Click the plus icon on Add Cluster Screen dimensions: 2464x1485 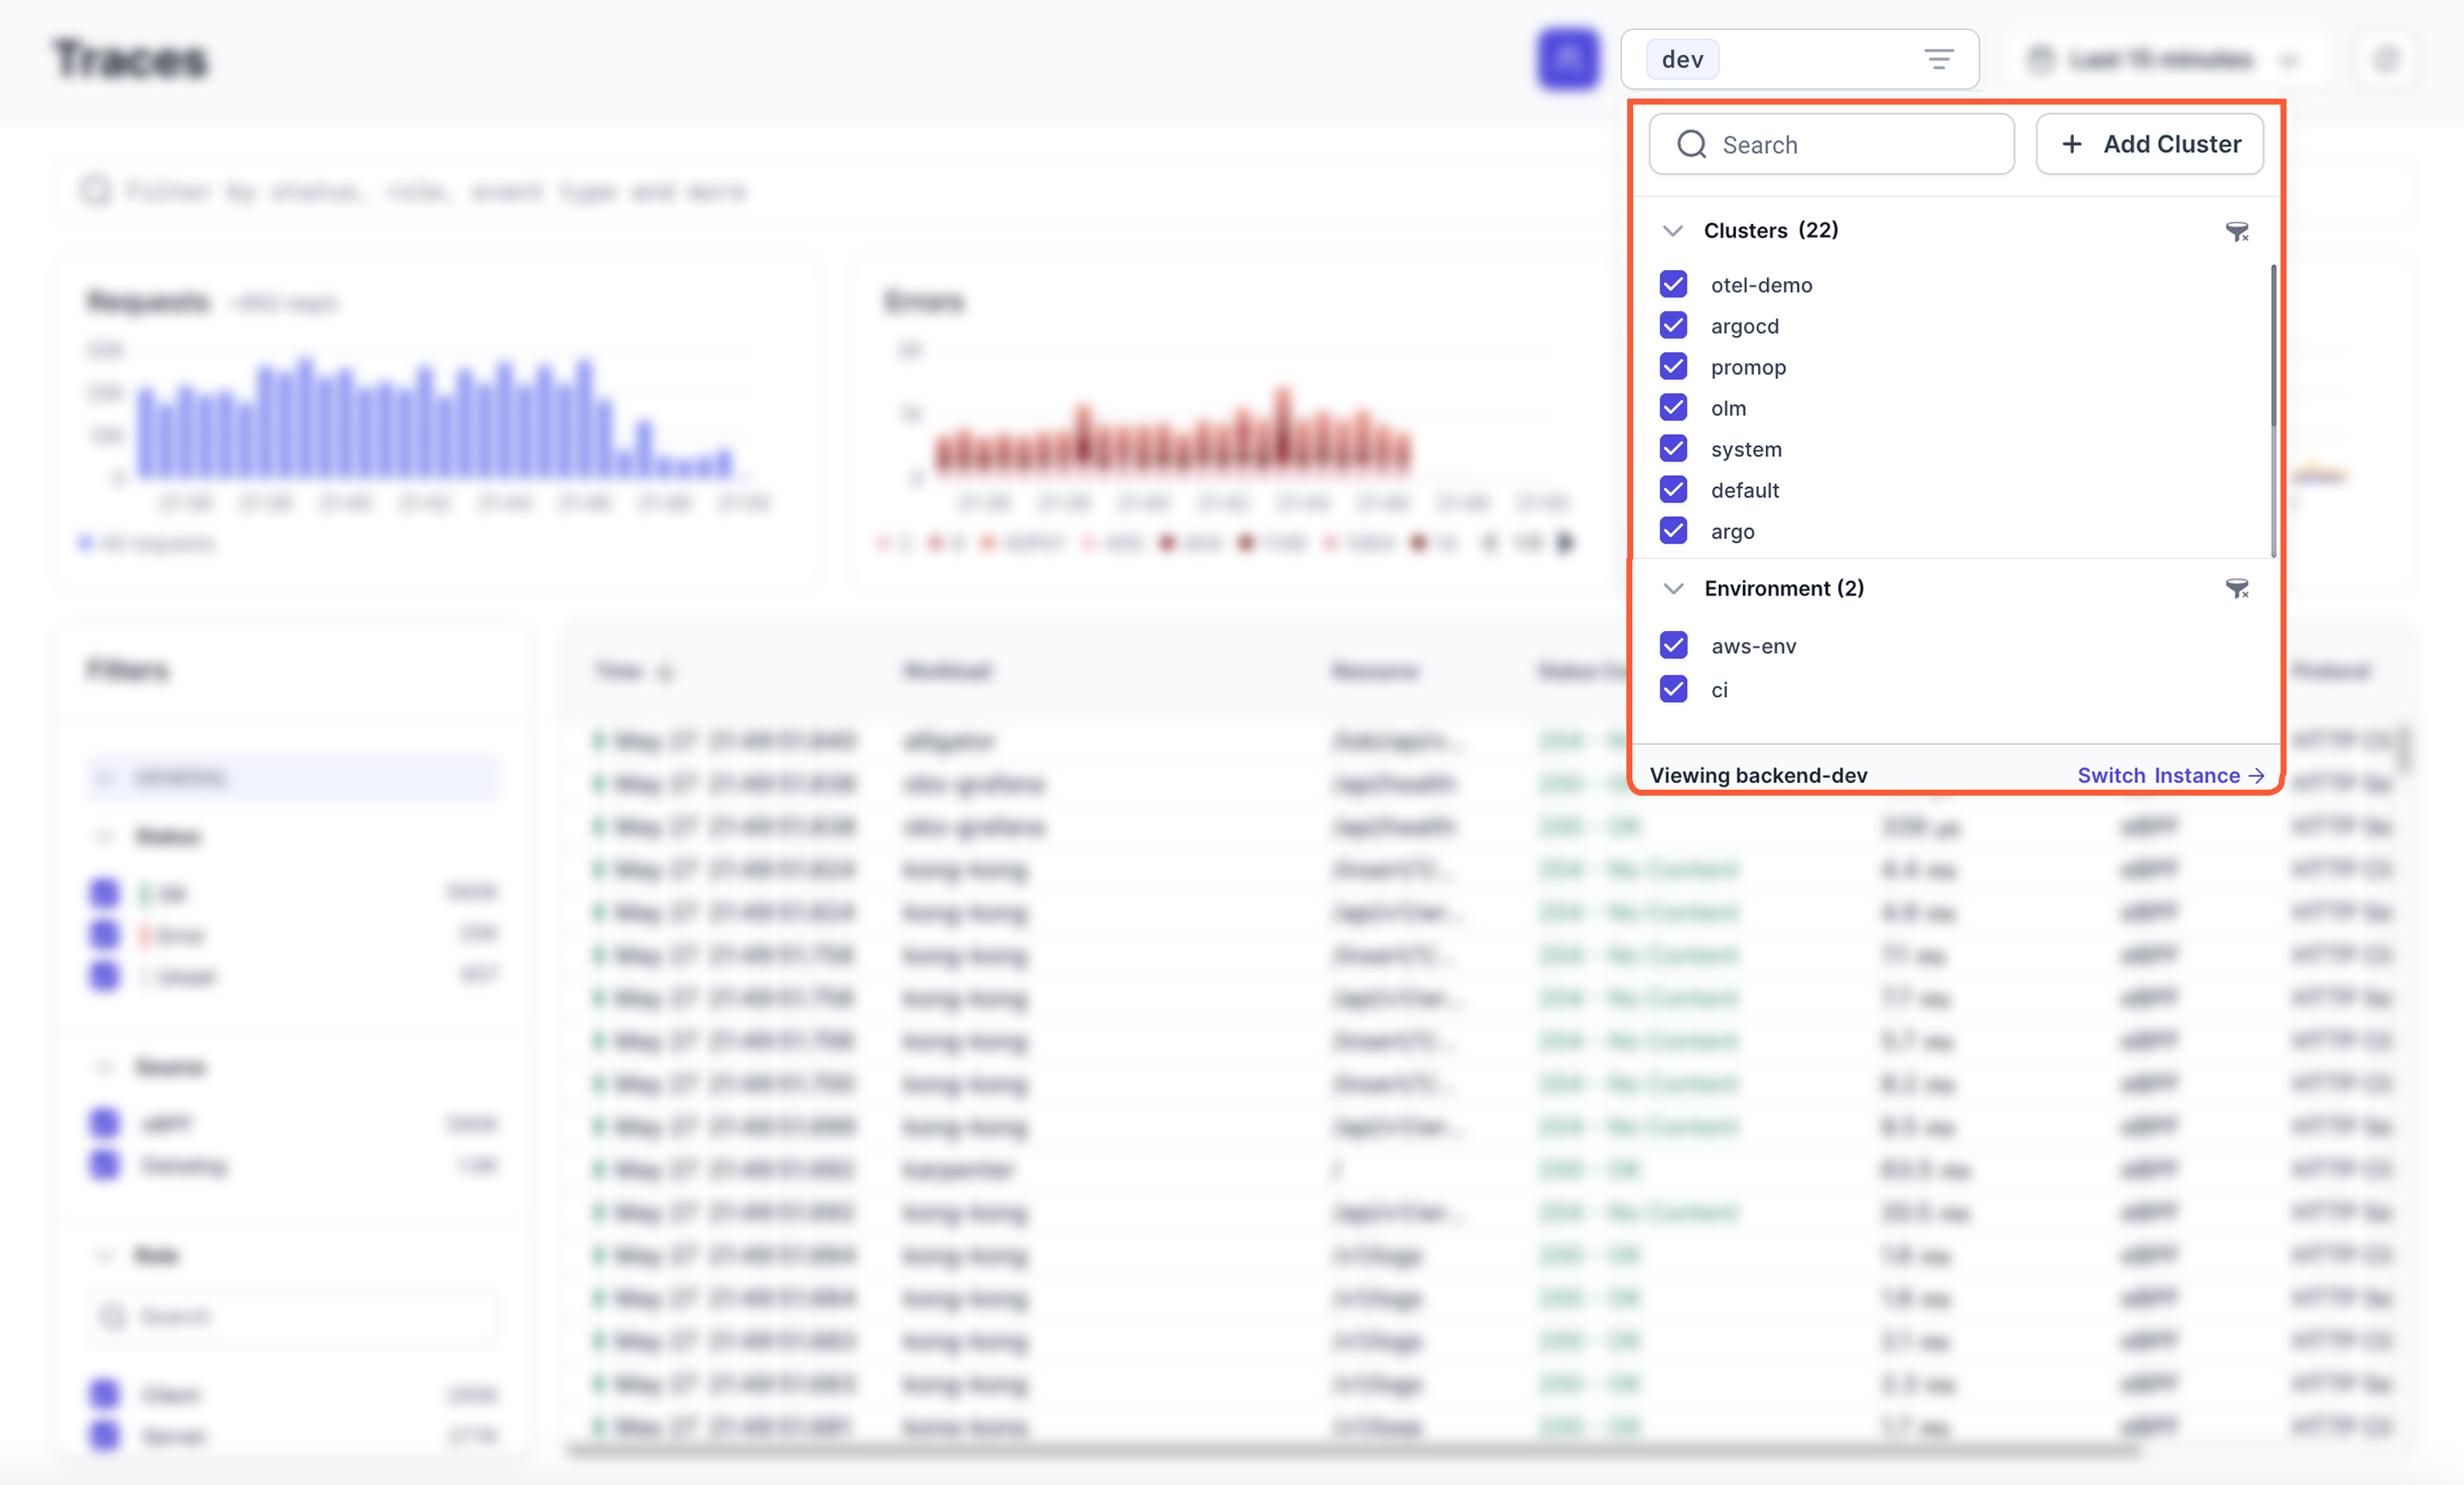click(2072, 145)
